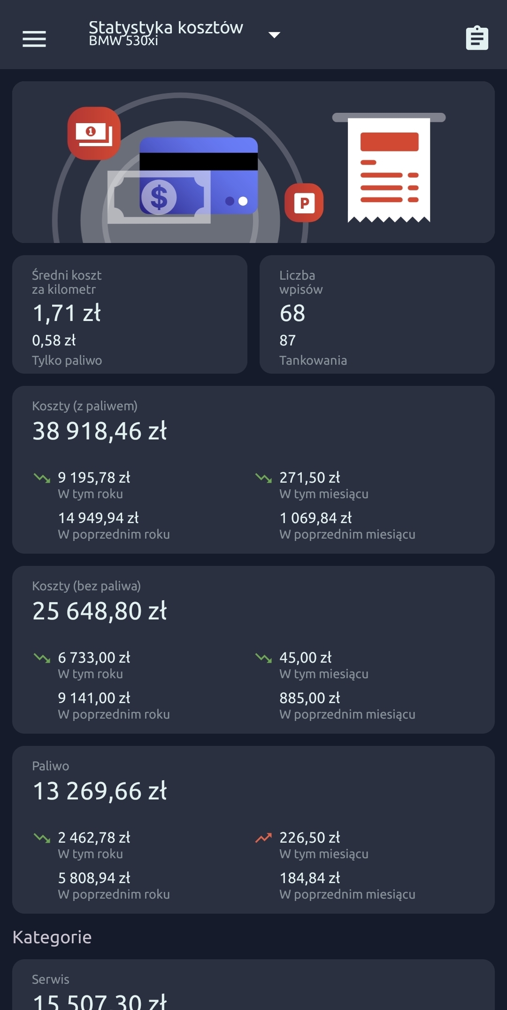The image size is (507, 1010).
Task: Tap the red banknote icon in banner
Action: point(94,133)
